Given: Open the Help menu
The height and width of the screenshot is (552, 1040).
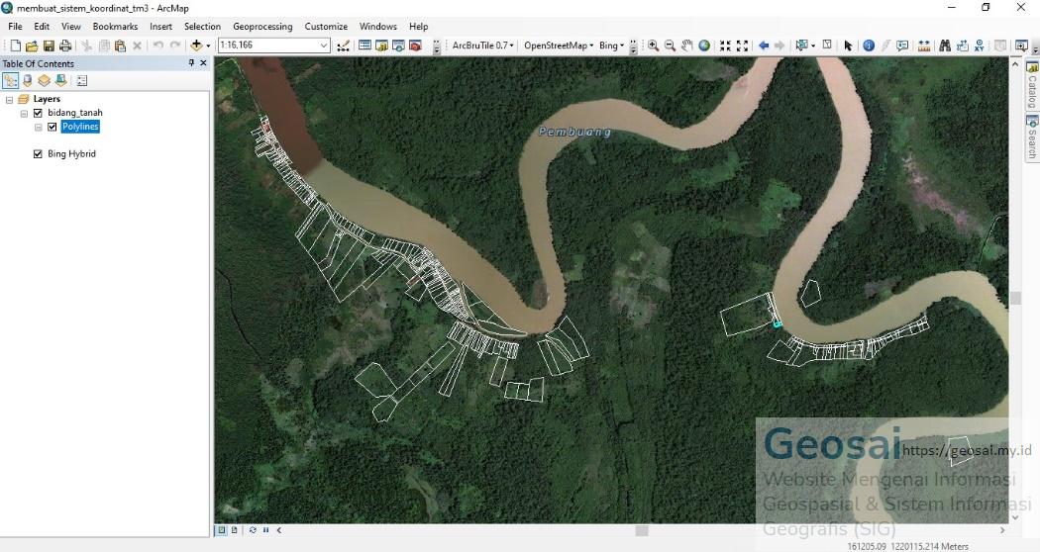Looking at the screenshot, I should (x=419, y=27).
